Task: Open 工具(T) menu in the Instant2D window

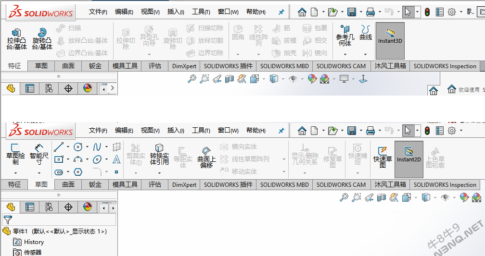Action: tap(201, 130)
